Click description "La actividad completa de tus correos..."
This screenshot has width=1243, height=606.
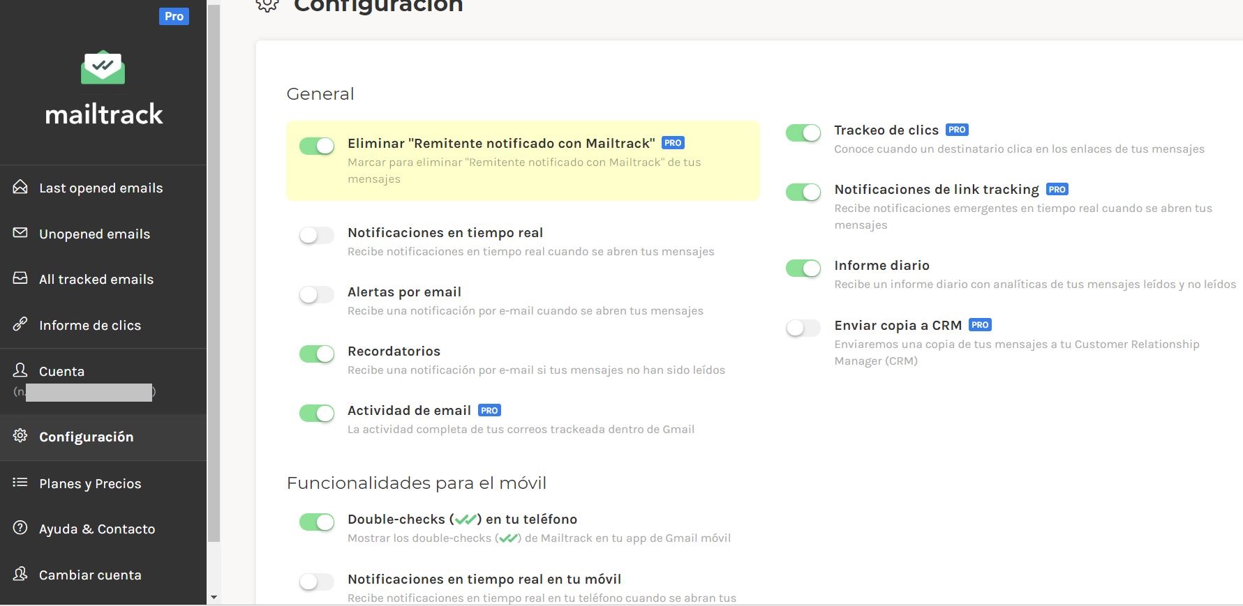tap(521, 430)
